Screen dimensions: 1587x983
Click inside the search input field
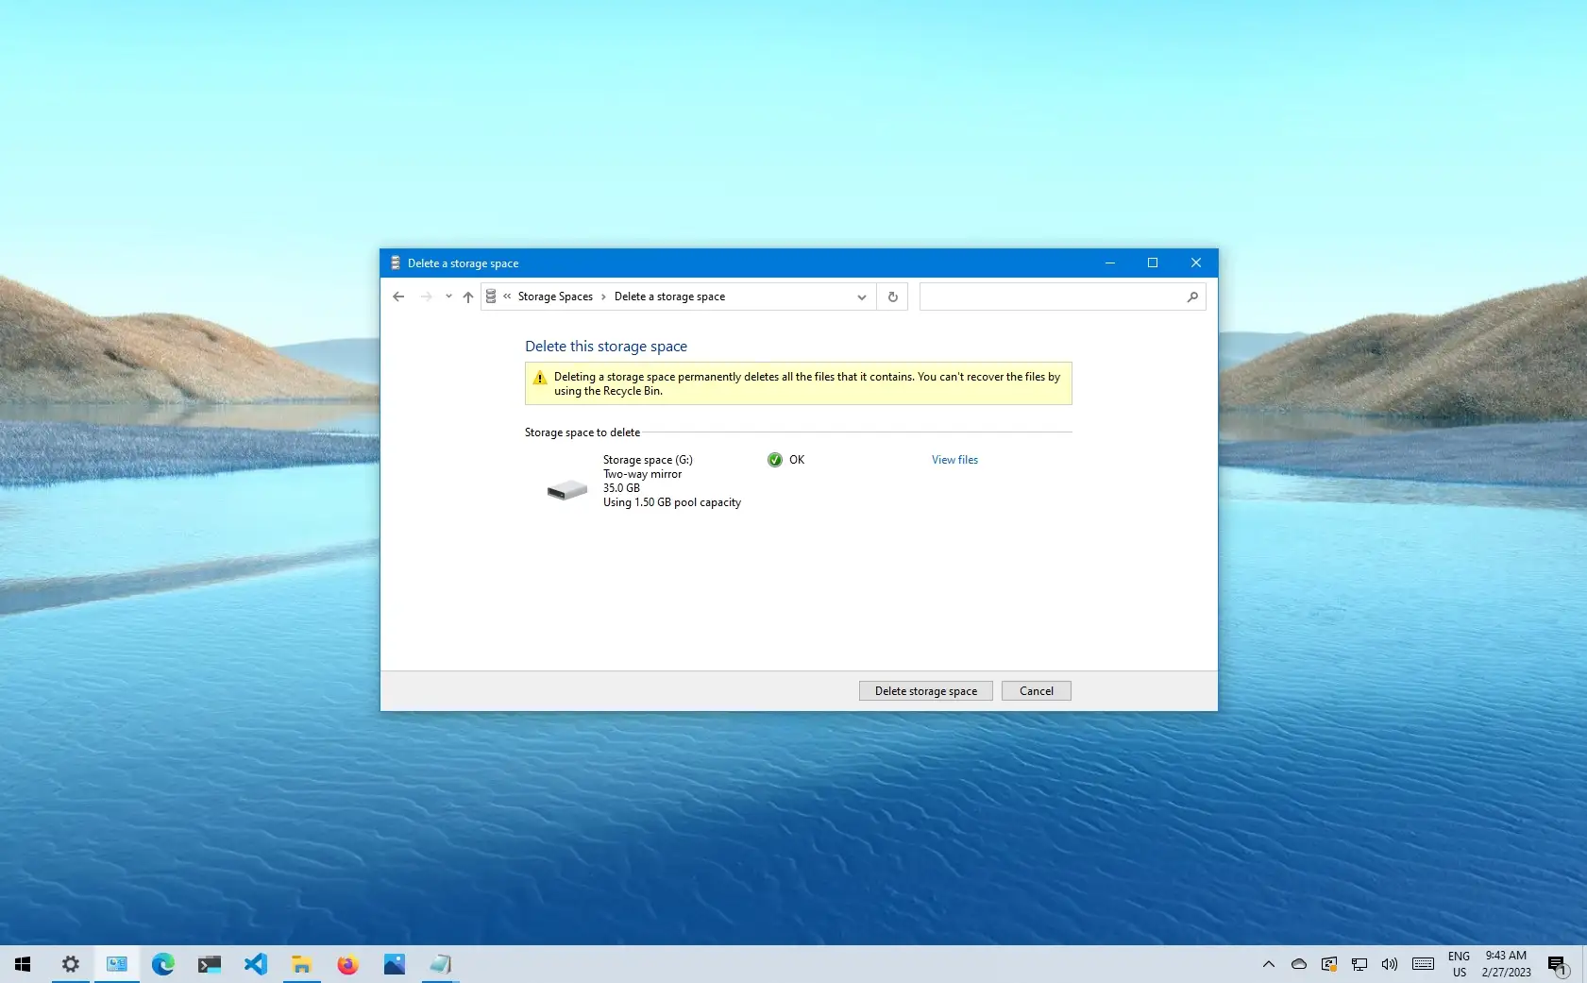click(x=1048, y=296)
